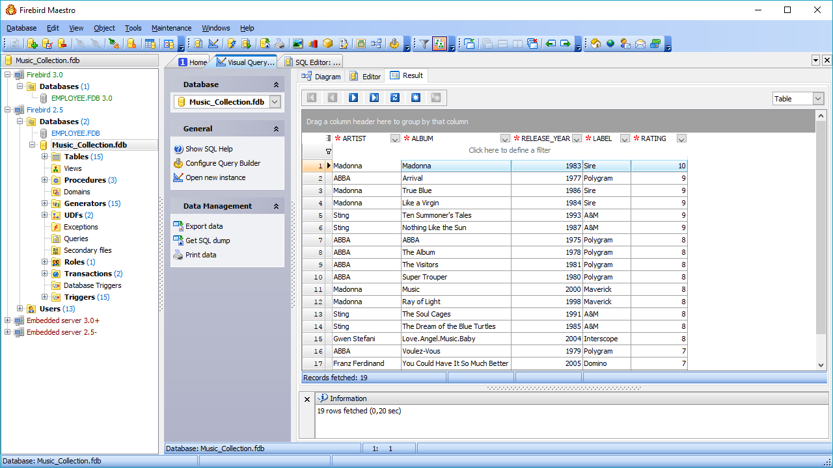Collapse the Data Management panel section
The width and height of the screenshot is (833, 468).
coord(276,206)
